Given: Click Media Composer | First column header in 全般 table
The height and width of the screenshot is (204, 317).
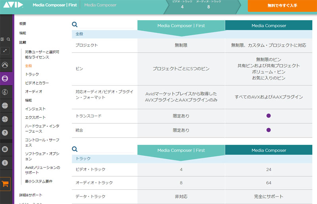Looking at the screenshot, I should point(181,26).
